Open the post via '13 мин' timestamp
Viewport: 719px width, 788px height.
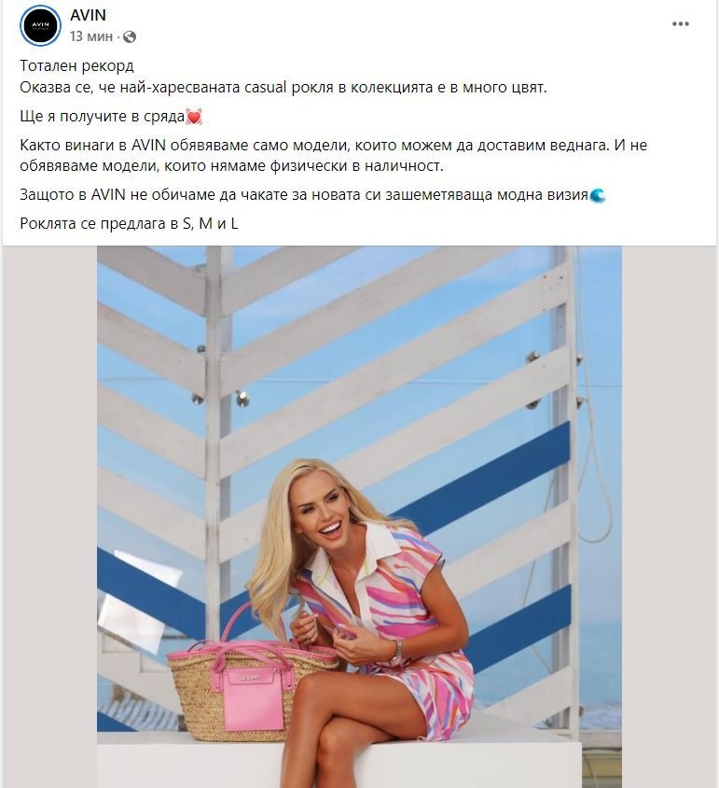90,36
